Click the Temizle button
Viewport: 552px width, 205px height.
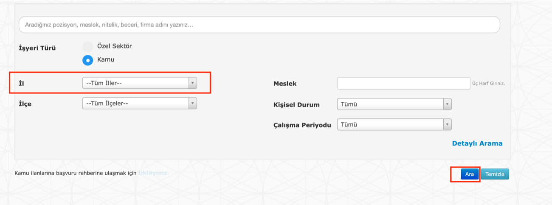point(495,174)
